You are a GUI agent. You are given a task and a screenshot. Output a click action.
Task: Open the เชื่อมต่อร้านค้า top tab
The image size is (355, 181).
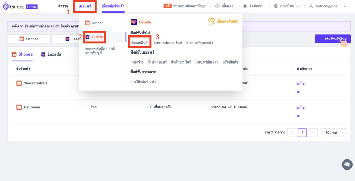pos(113,6)
